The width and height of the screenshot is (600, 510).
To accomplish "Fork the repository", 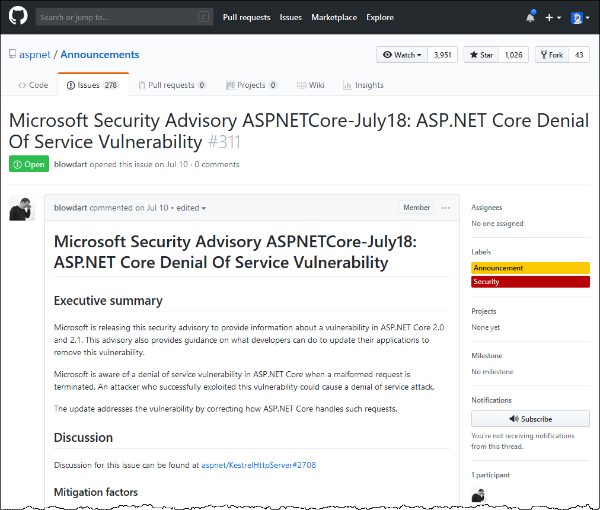I will click(x=552, y=55).
